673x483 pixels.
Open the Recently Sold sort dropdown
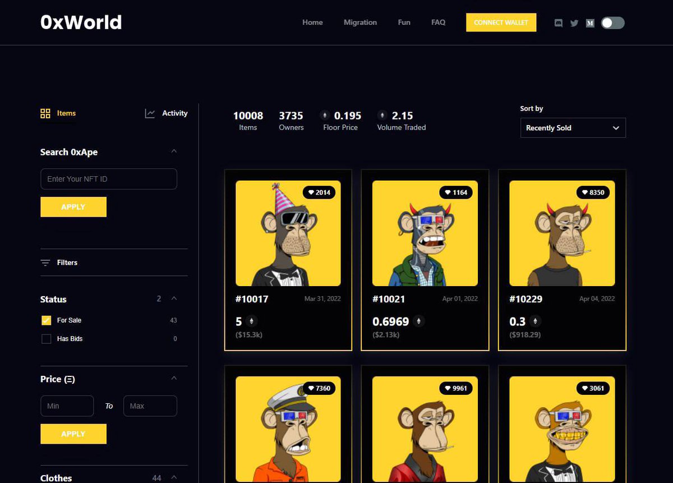click(x=573, y=128)
